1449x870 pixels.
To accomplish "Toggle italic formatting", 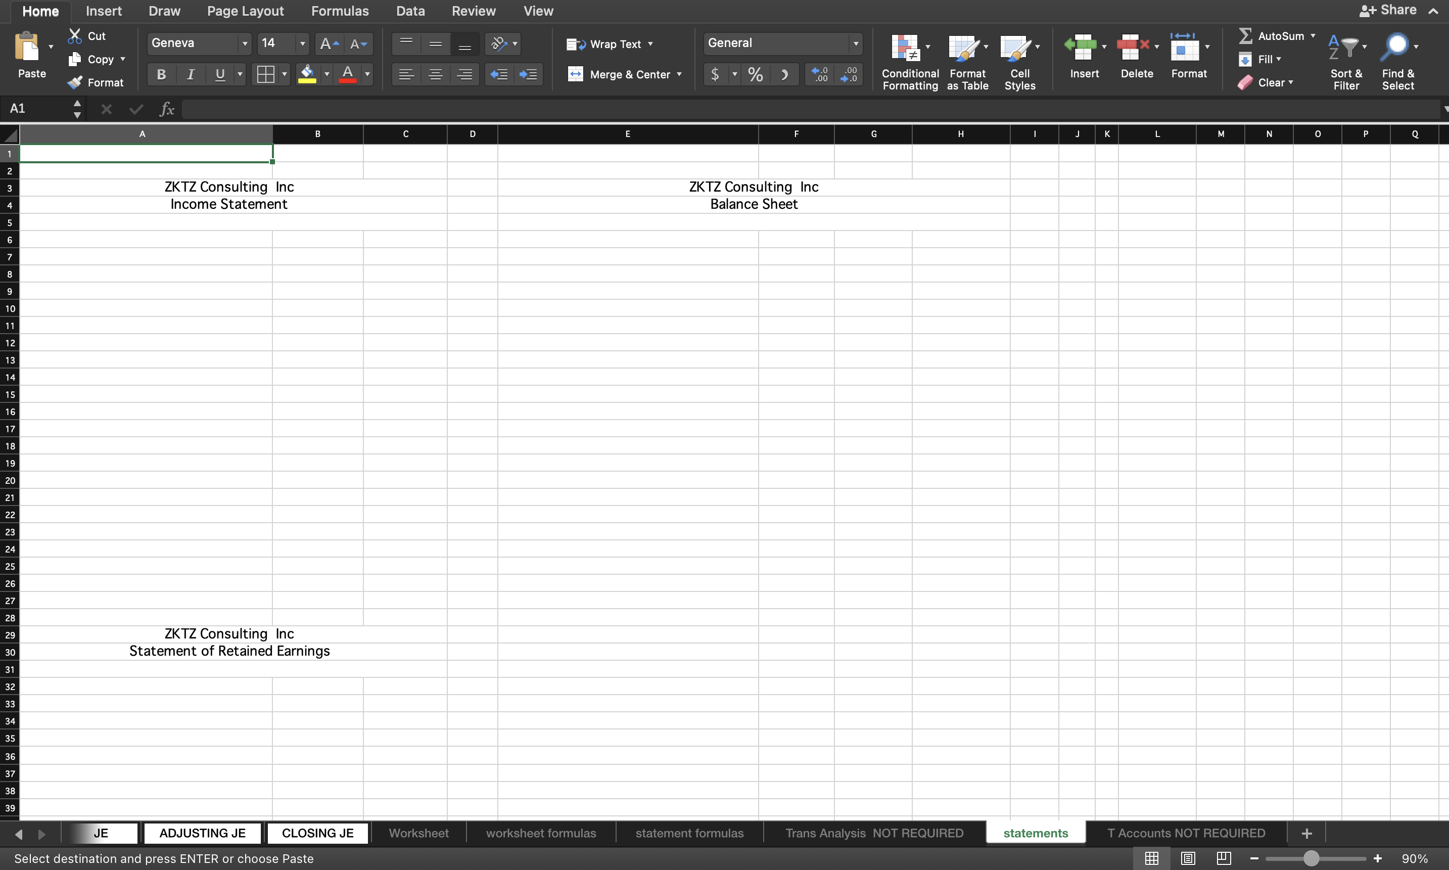I will (x=191, y=74).
